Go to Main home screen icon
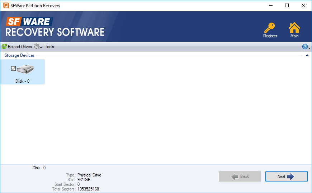This screenshot has width=312, height=193. [x=294, y=28]
